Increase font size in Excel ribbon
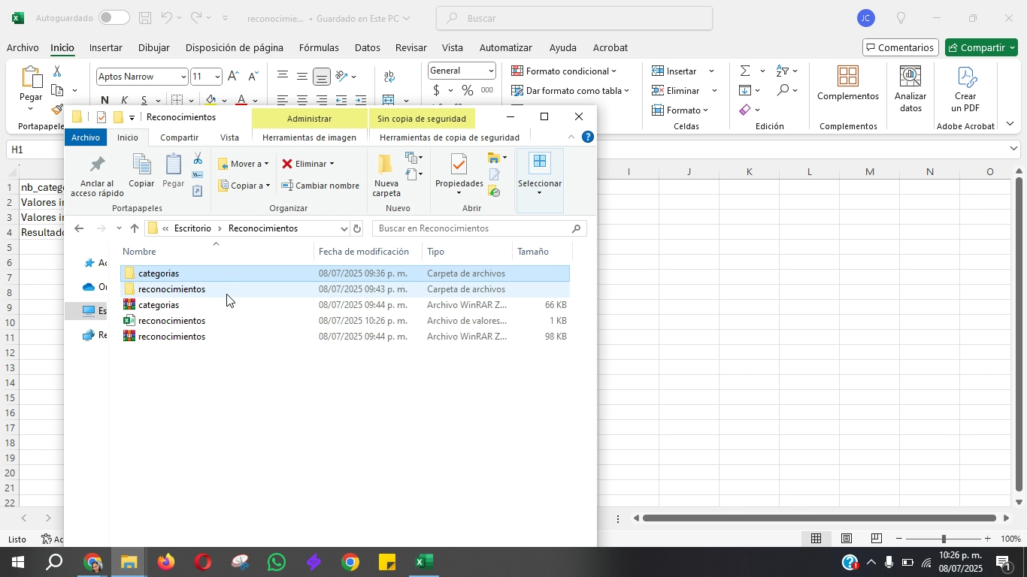Viewport: 1027px width, 577px height. point(234,77)
